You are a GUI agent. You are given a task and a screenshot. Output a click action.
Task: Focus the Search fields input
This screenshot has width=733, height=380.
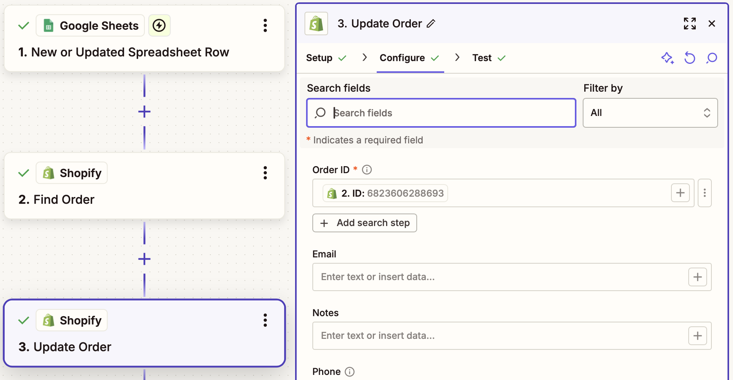pos(441,113)
